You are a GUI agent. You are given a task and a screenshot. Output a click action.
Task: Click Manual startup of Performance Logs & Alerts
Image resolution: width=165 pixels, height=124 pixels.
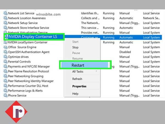125,91
